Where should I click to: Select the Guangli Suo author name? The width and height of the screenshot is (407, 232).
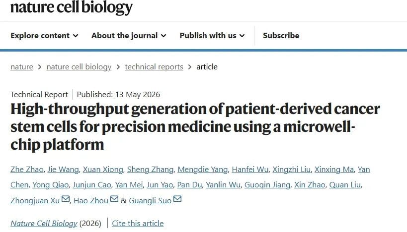tap(150, 201)
